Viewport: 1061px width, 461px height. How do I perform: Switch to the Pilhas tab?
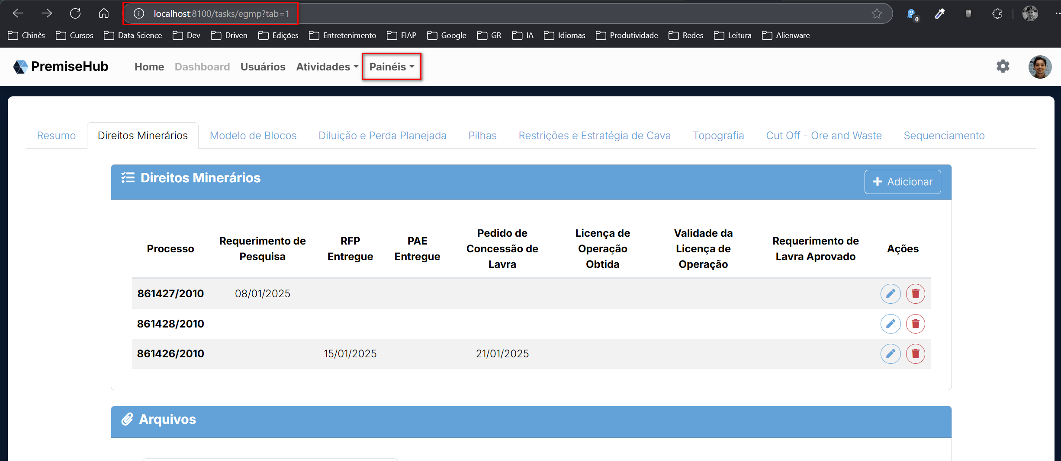pos(482,136)
